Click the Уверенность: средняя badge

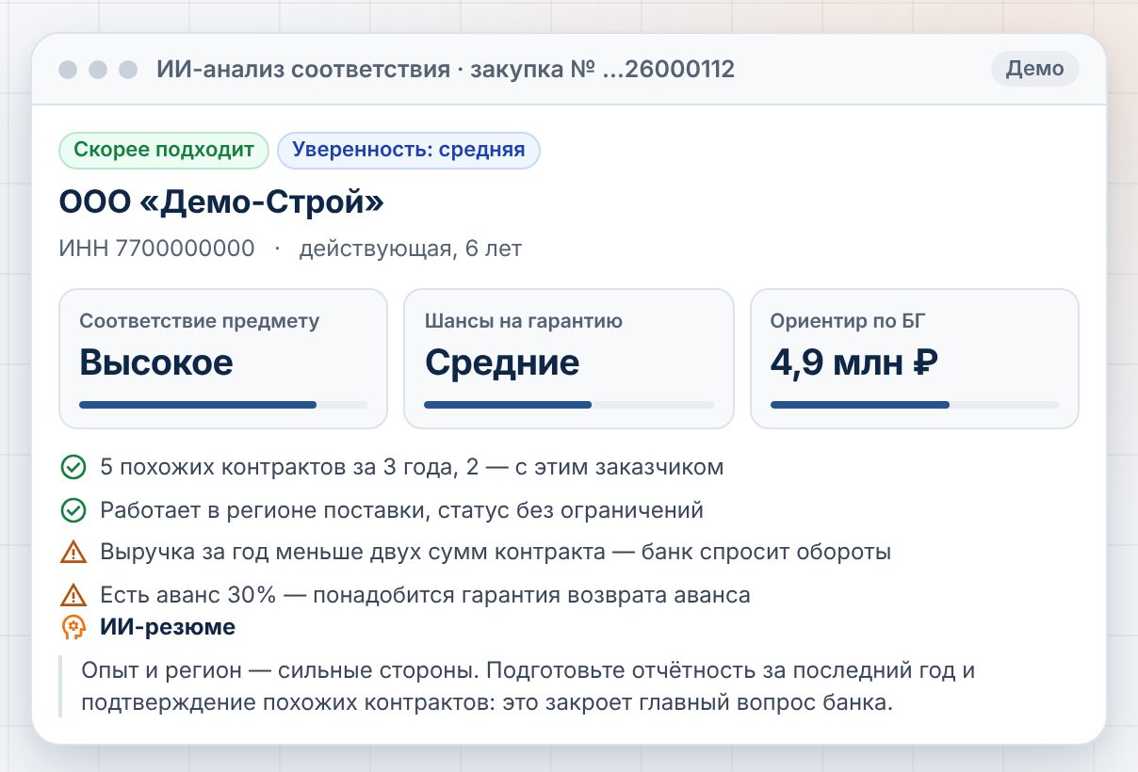tap(409, 150)
